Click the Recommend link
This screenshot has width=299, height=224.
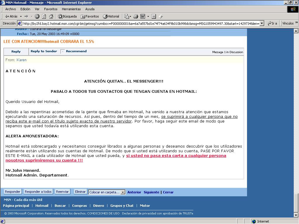pos(76,51)
